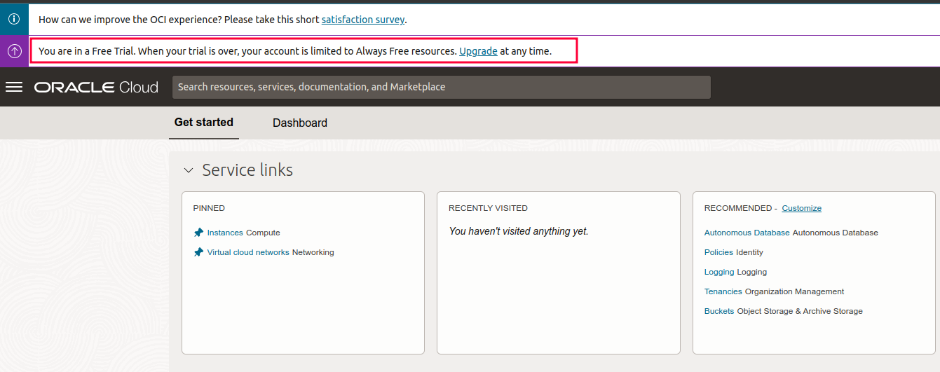This screenshot has width=940, height=372.
Task: Switch to the Dashboard tab
Action: [x=300, y=123]
